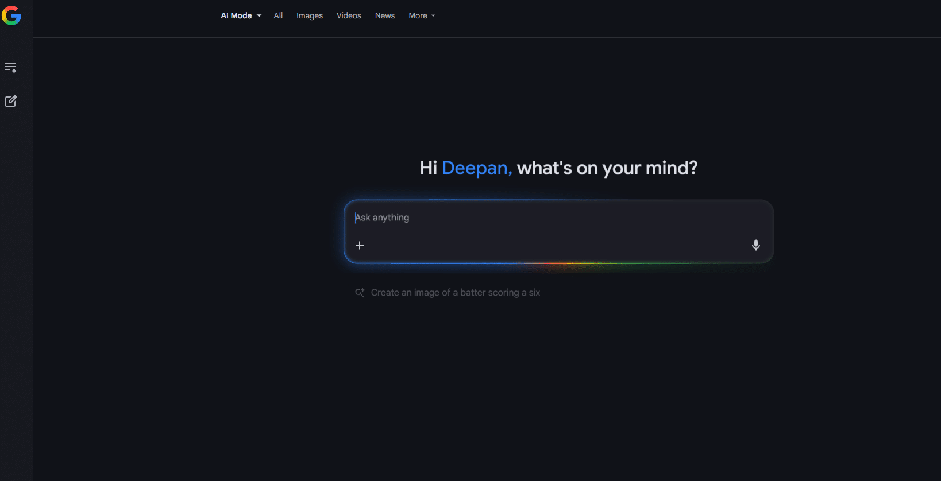
Task: Activate the microphone for voice input
Action: 755,246
